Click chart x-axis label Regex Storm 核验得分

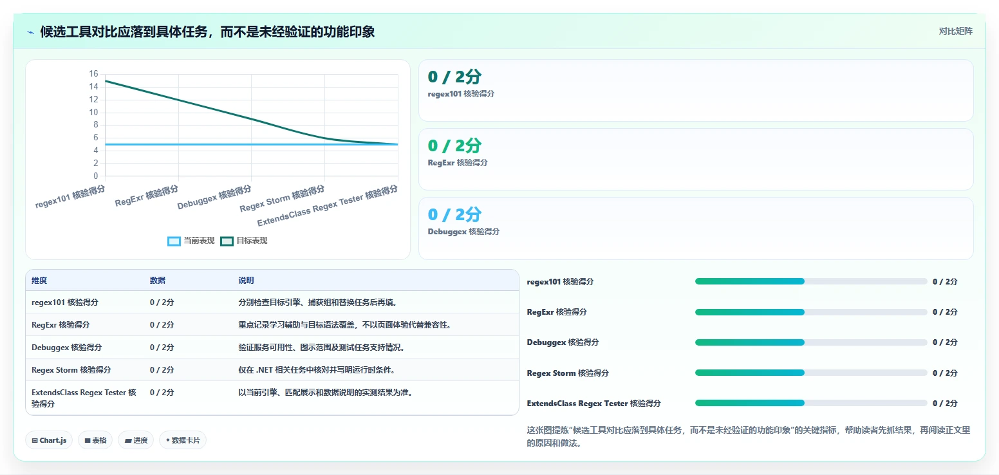pos(282,199)
